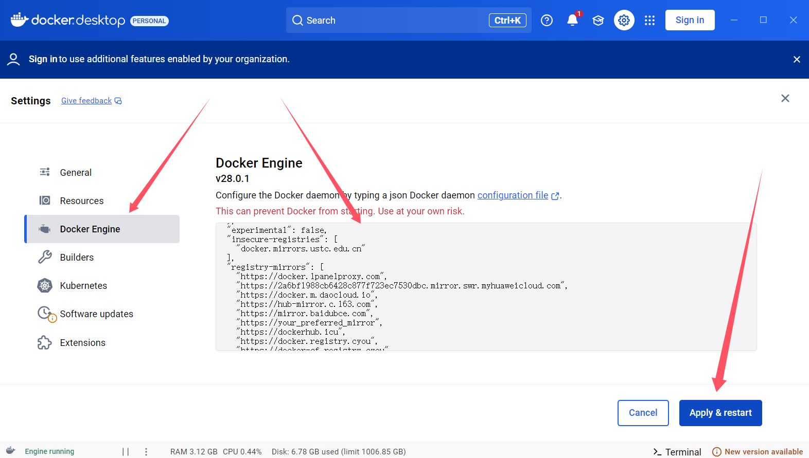The width and height of the screenshot is (809, 458).
Task: Click the https://your_preferred_mirror line
Action: click(x=309, y=322)
